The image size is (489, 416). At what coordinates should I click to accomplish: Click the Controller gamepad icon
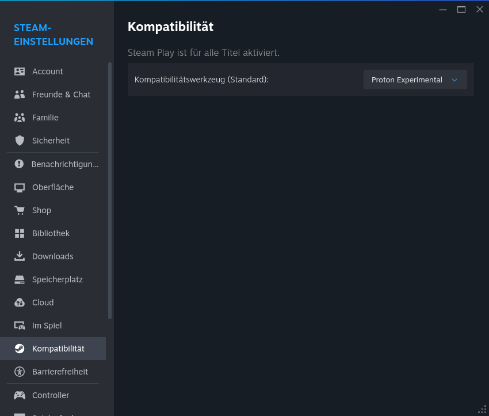pos(20,395)
